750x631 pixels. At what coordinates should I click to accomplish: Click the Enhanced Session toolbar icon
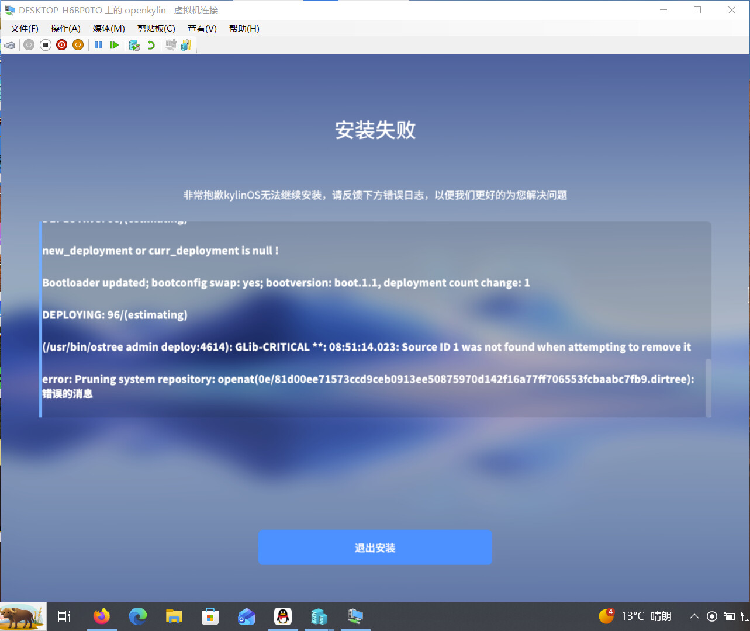pos(171,45)
